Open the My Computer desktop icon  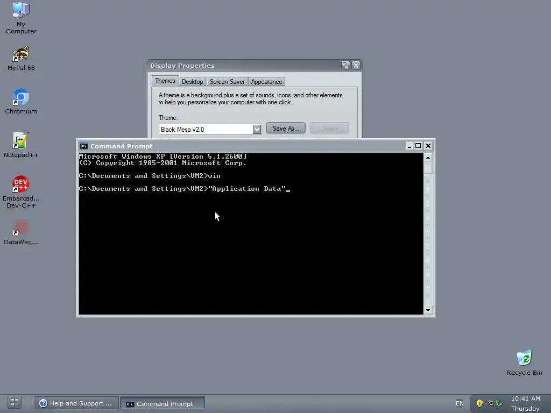(21, 18)
